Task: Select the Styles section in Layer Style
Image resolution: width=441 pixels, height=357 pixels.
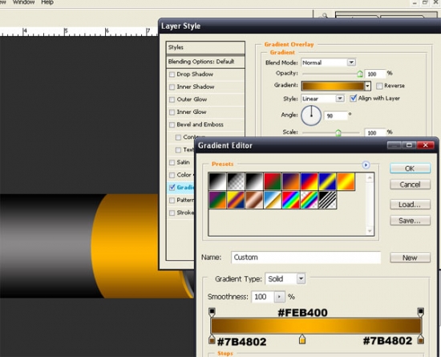Action: [x=205, y=47]
